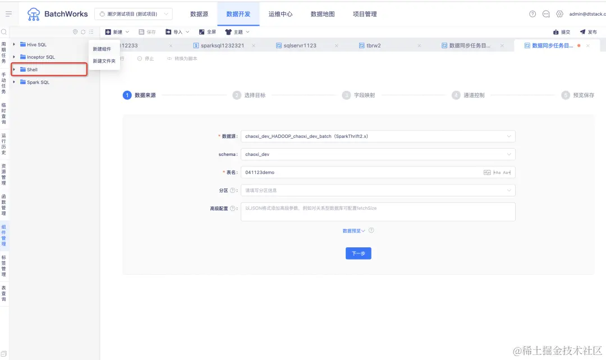Expand the Spark SQL folder arrow
Image resolution: width=606 pixels, height=360 pixels.
[14, 82]
